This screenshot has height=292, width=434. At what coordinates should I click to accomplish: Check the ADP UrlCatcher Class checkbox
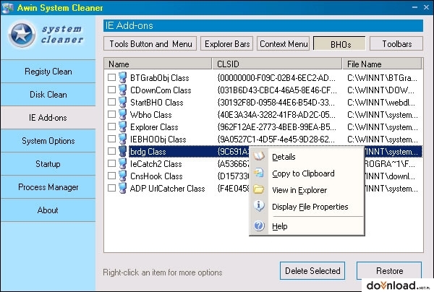[x=111, y=188]
